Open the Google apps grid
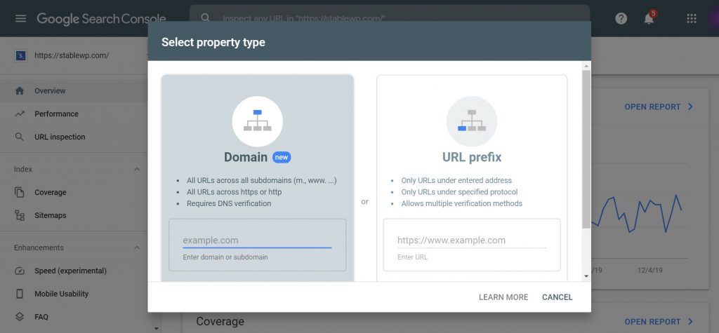Image resolution: width=719 pixels, height=333 pixels. pos(692,19)
